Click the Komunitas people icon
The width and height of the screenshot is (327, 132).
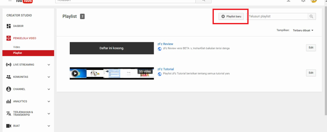pyautogui.click(x=8, y=77)
